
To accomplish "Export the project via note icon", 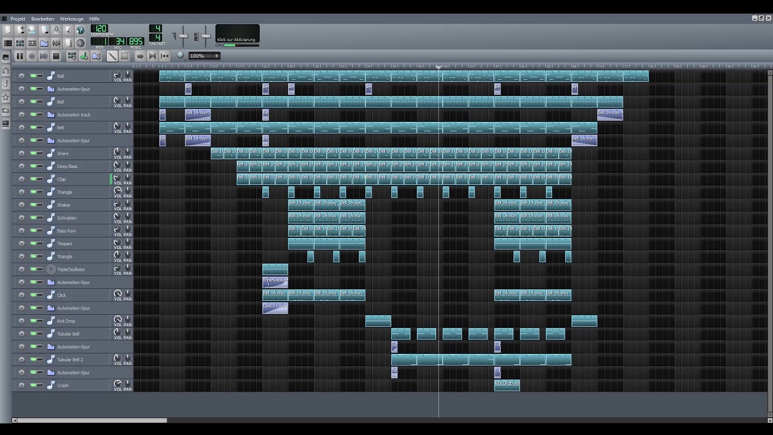I will (x=68, y=30).
